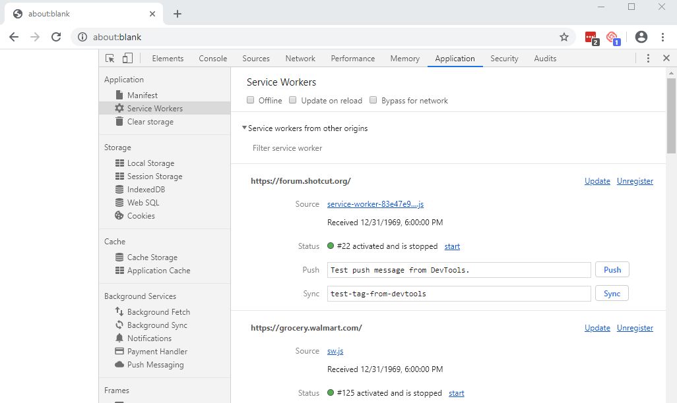Select the Service Workers gear icon
The image size is (677, 403).
pyautogui.click(x=119, y=108)
